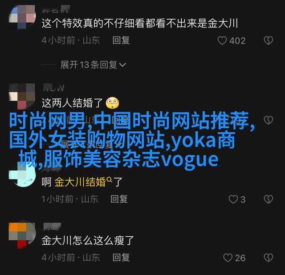Tap broken heart on 金大川结婚了 comment
Image resolution: width=285 pixels, height=275 pixels.
click(269, 199)
